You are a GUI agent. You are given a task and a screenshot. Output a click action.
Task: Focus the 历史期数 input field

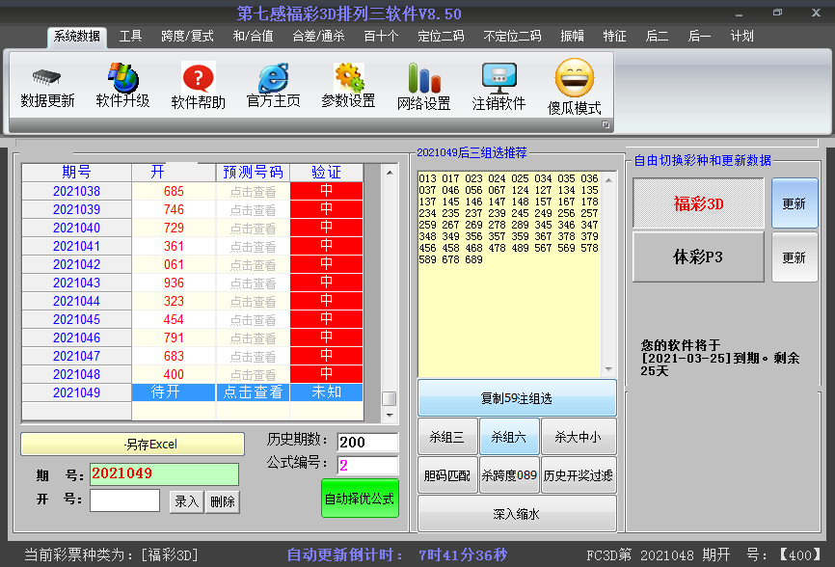[x=367, y=443]
